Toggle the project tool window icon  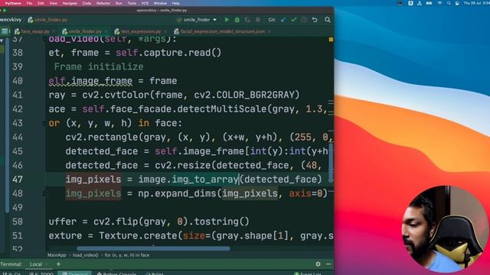(x=5, y=31)
